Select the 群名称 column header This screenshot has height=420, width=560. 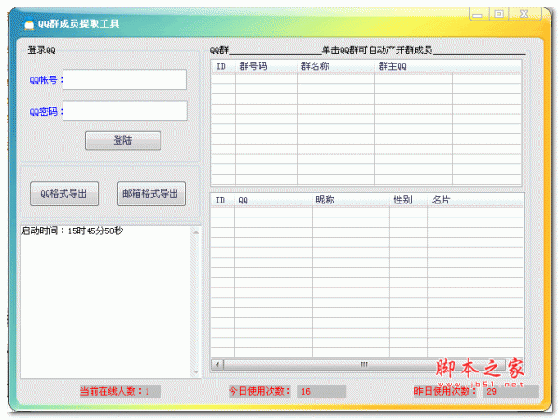coord(336,66)
